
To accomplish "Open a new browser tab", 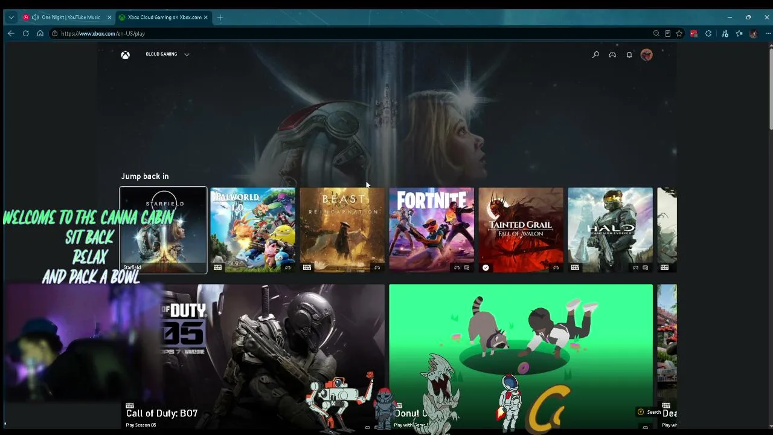I will (220, 18).
